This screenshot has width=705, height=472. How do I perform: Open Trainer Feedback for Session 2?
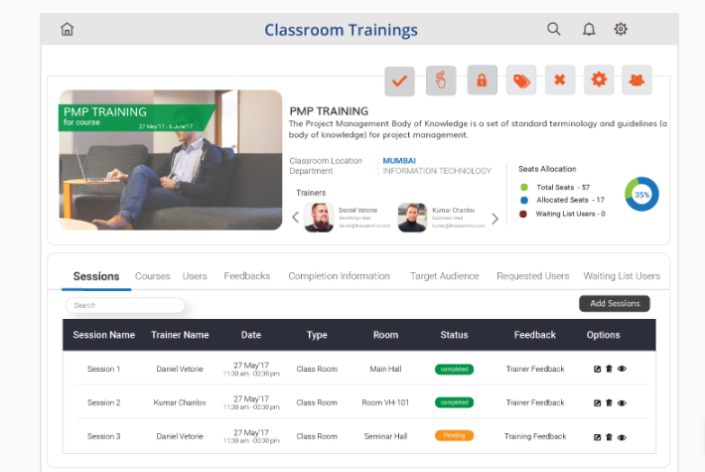pos(535,402)
